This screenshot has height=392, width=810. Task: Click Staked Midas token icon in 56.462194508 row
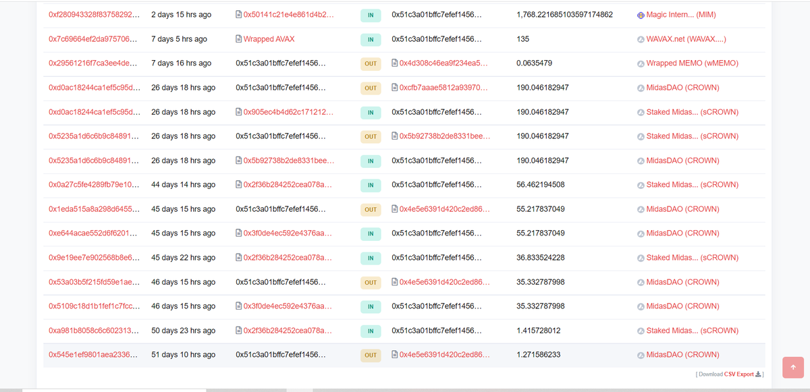tap(641, 185)
